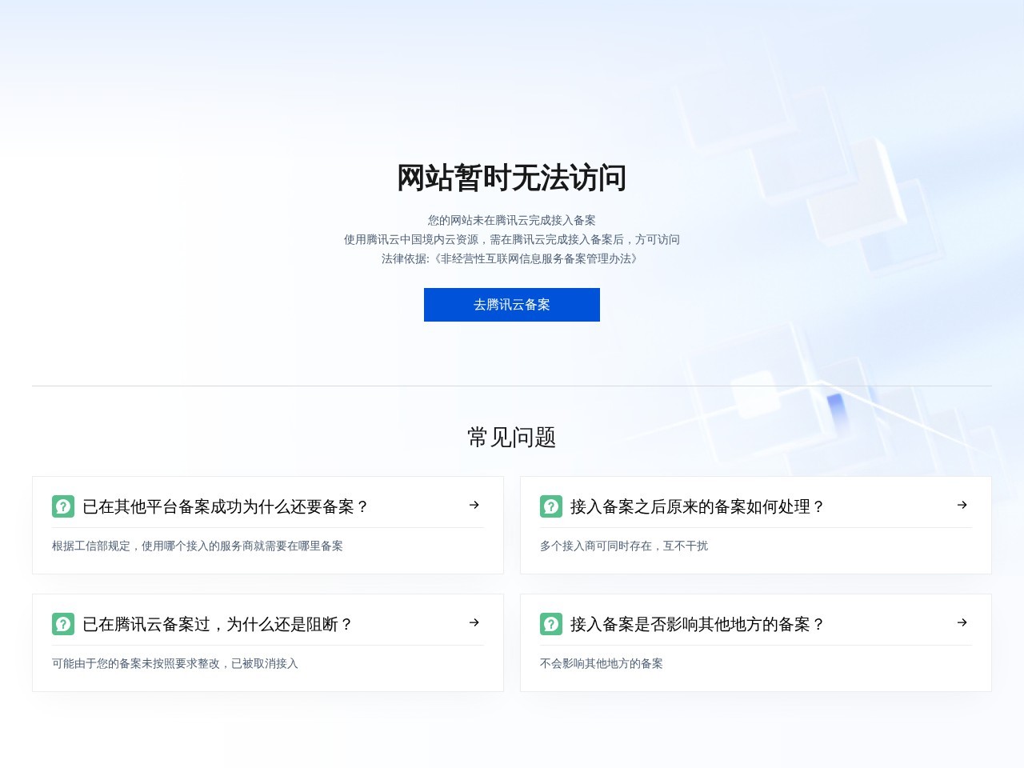This screenshot has height=768, width=1024.
Task: Open the FAQ about 接入备案是否影响其他地方的备案
Action: 697,624
